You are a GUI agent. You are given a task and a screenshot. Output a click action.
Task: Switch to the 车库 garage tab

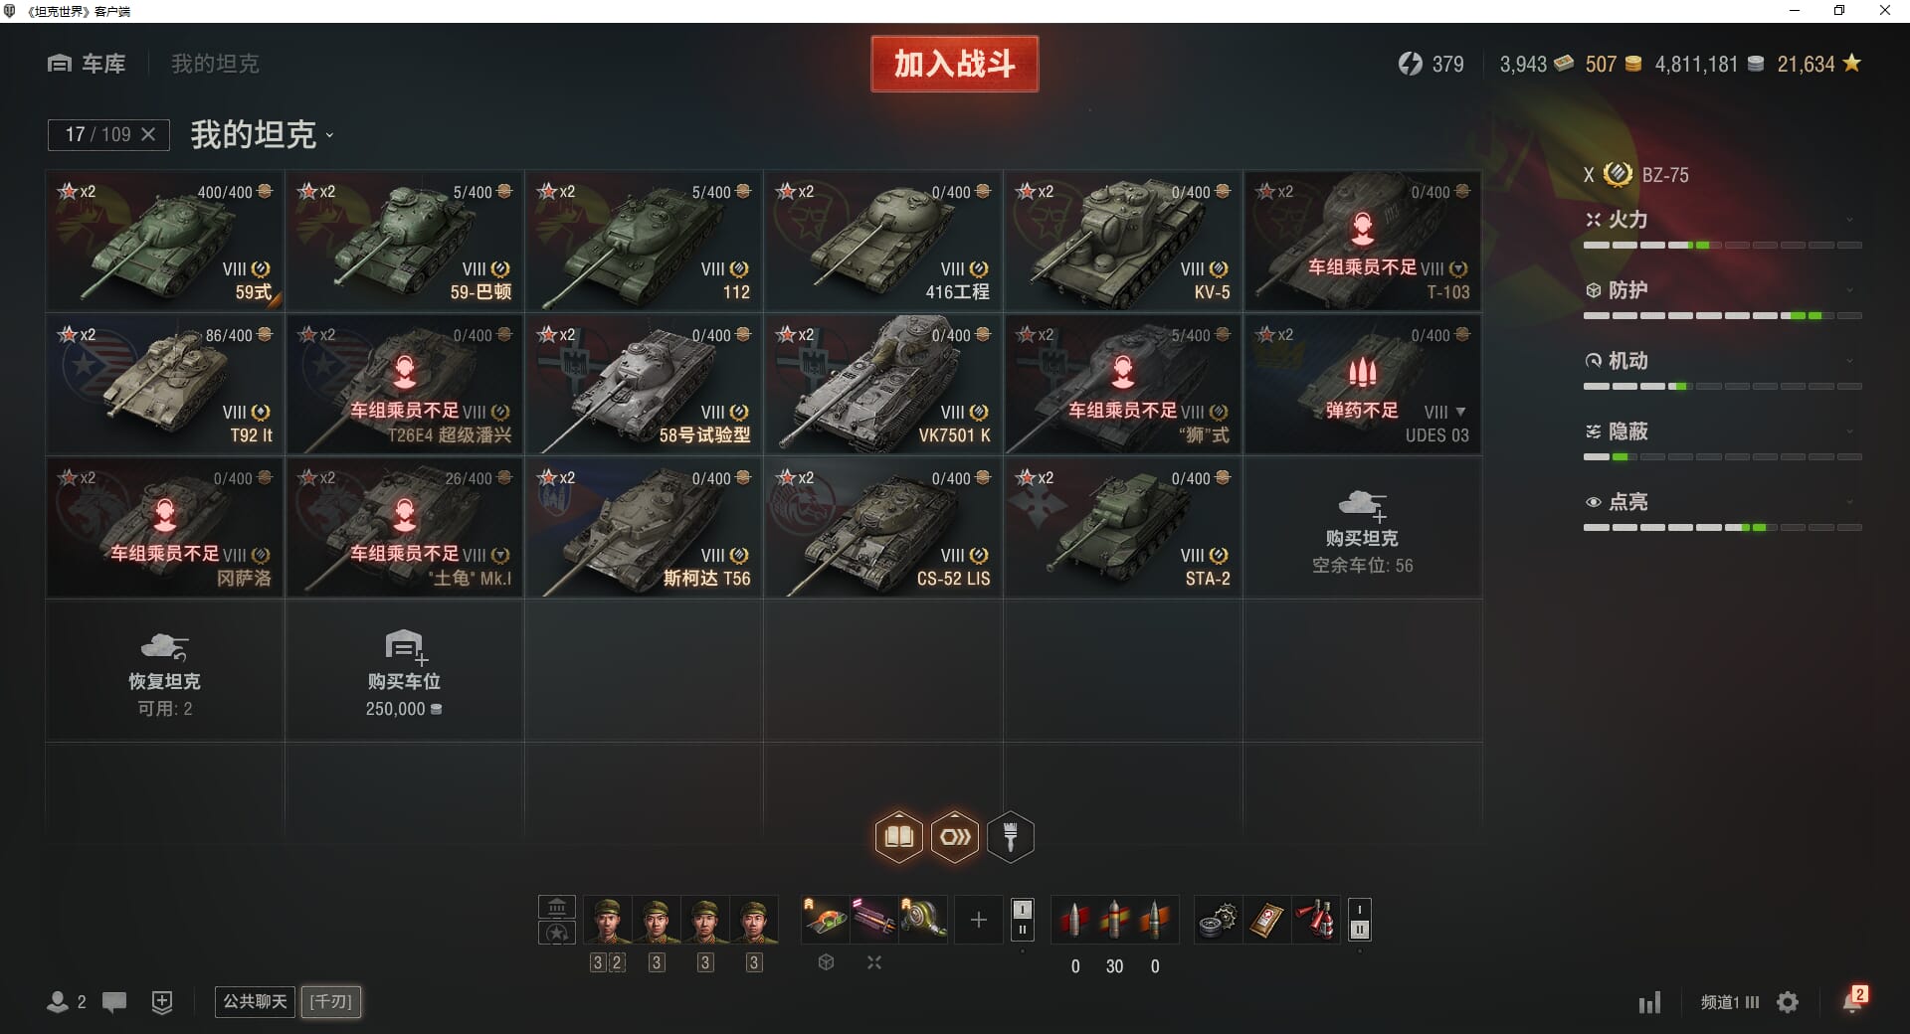pos(87,64)
